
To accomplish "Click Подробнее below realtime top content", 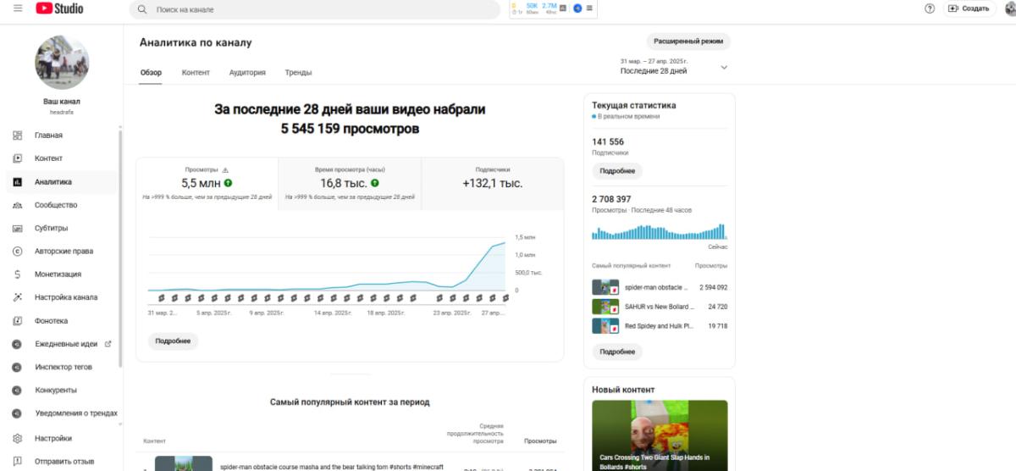I will coord(617,352).
